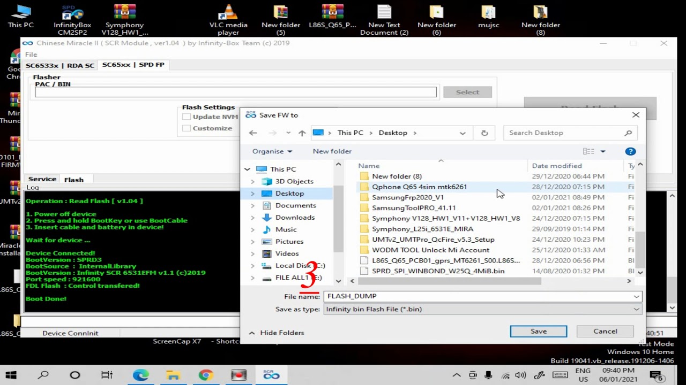Select Videos in the navigation tree
This screenshot has height=385, width=686.
click(x=287, y=253)
